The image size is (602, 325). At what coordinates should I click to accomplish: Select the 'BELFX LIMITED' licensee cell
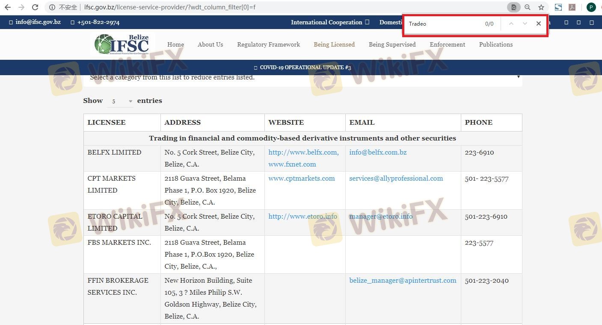(x=122, y=158)
